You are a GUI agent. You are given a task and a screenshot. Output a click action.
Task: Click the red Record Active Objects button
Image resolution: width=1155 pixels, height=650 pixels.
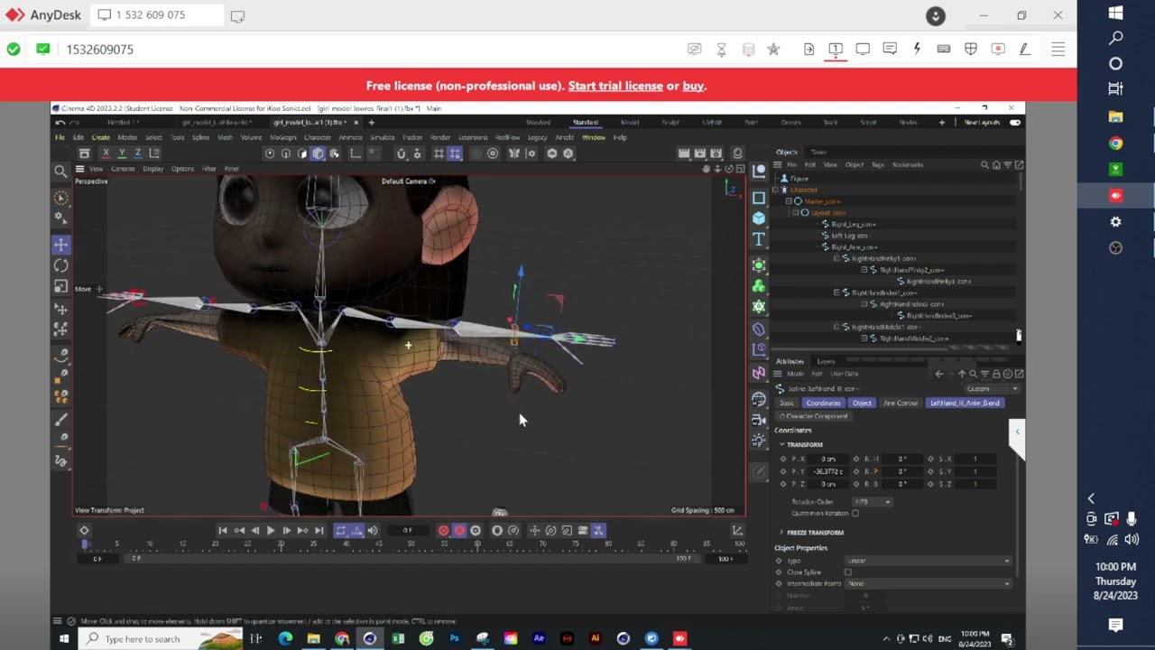click(x=443, y=531)
